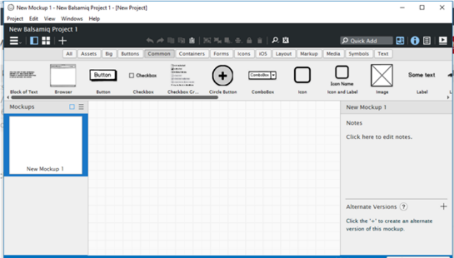Click the library horizontal scrollbar

tap(114, 98)
